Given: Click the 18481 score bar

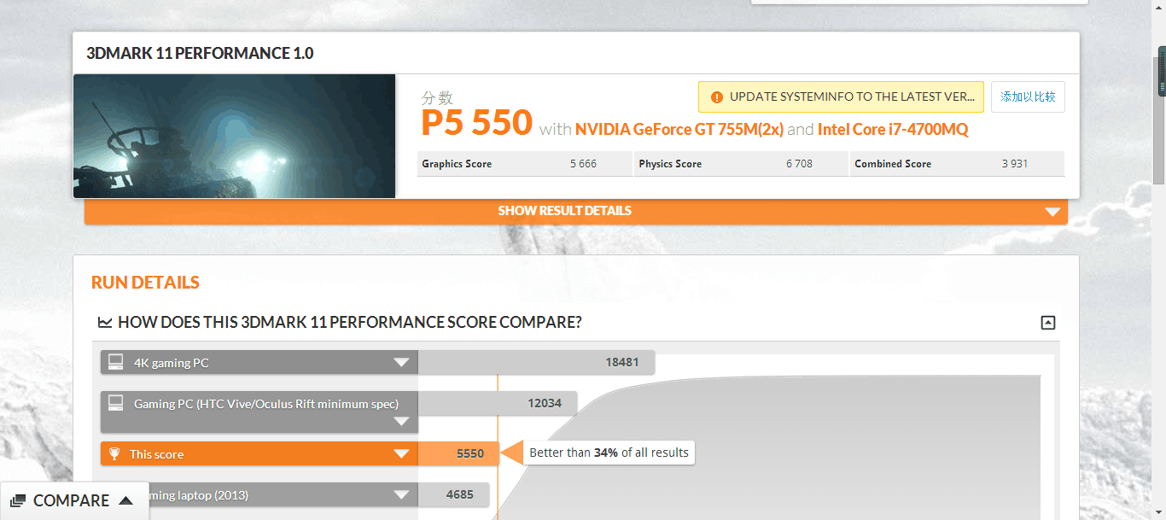Looking at the screenshot, I should coord(536,362).
